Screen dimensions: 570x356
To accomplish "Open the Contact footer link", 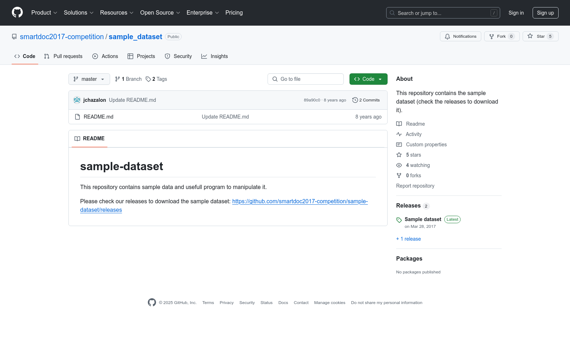I will tap(301, 303).
